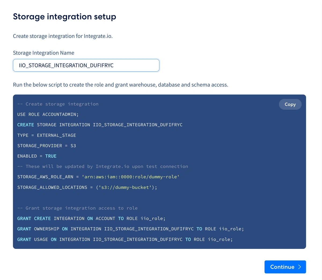
Task: Click the 'Storage Integration Name' label
Action: point(43,53)
